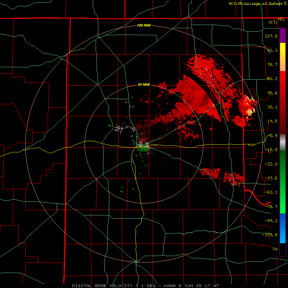Click the purple segment of velocity color bar
Viewport: 288px width, 288px height.
click(x=283, y=36)
